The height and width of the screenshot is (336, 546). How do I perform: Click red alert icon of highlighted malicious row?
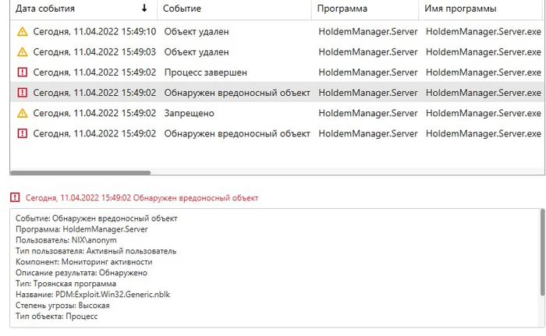coord(22,93)
